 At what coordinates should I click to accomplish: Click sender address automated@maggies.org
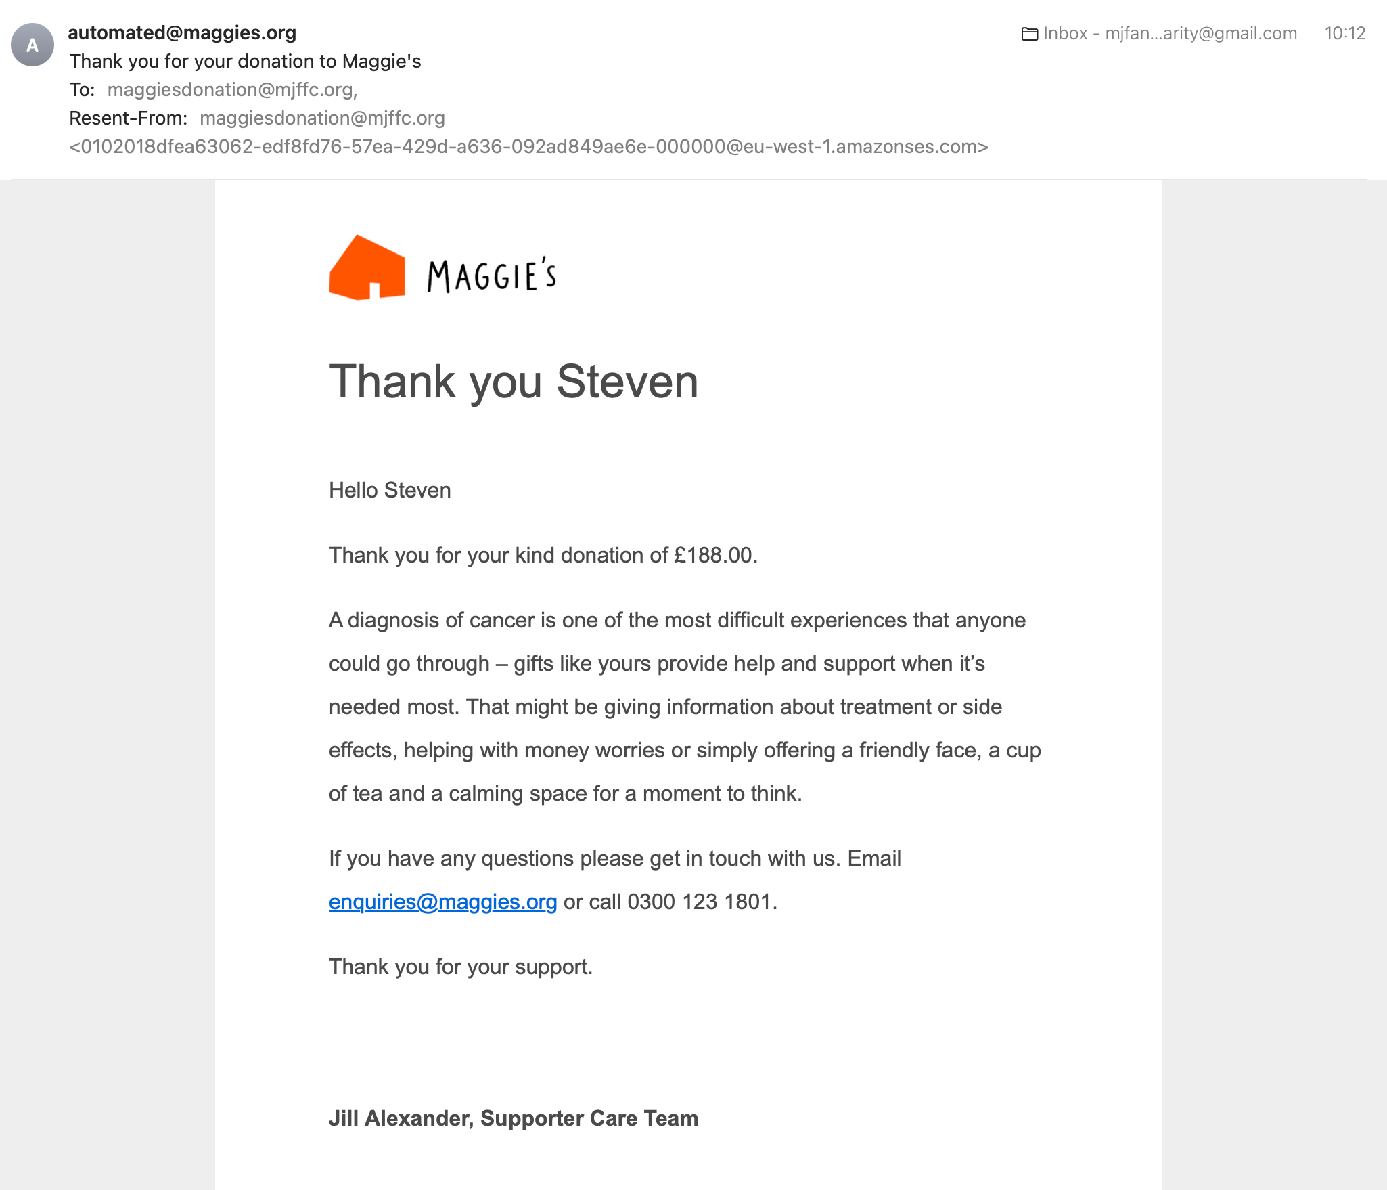click(x=182, y=32)
